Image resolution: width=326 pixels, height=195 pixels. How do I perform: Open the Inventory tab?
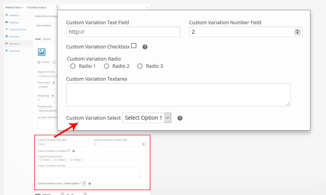click(x=18, y=15)
